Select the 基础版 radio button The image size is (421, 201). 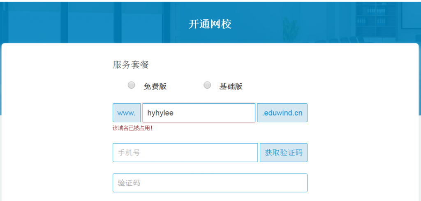[207, 85]
